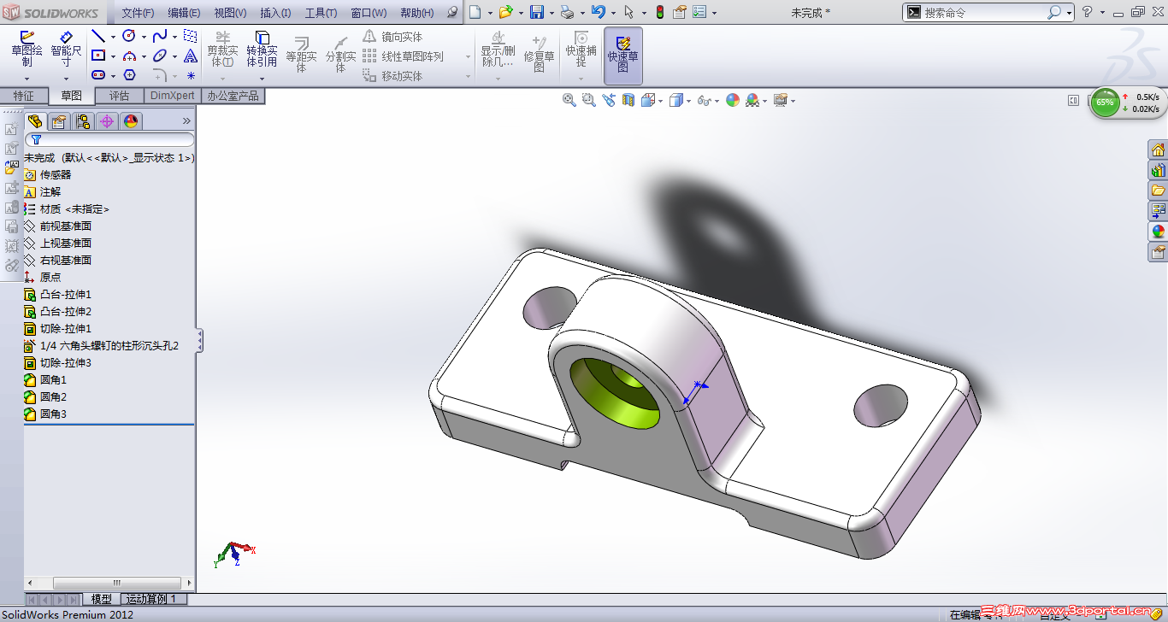Click the Line sketch tool
The image size is (1168, 622).
98,36
